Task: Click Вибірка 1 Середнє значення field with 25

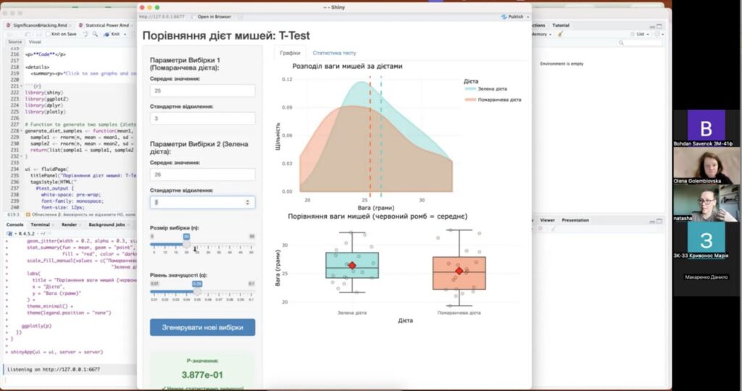Action: click(202, 91)
